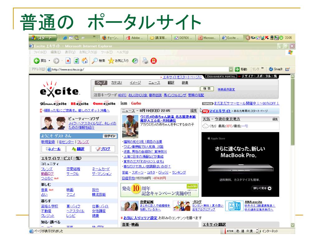
Task: Click the sea turtle news photo thumbnail
Action: coord(130,126)
